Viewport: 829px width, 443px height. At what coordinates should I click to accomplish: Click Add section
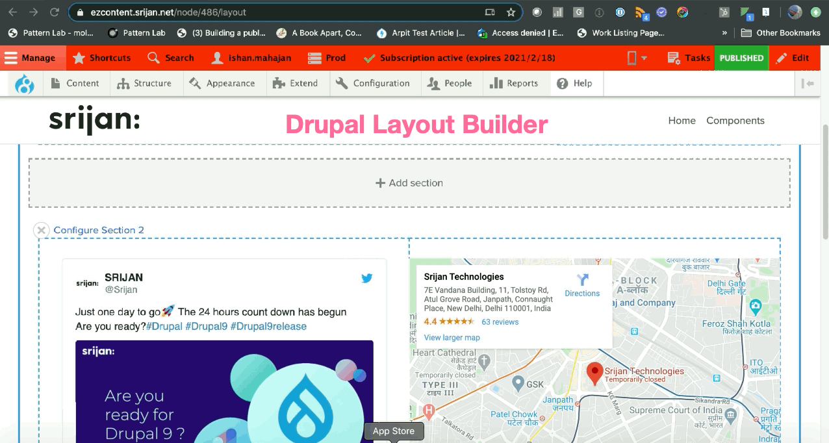[x=409, y=183]
